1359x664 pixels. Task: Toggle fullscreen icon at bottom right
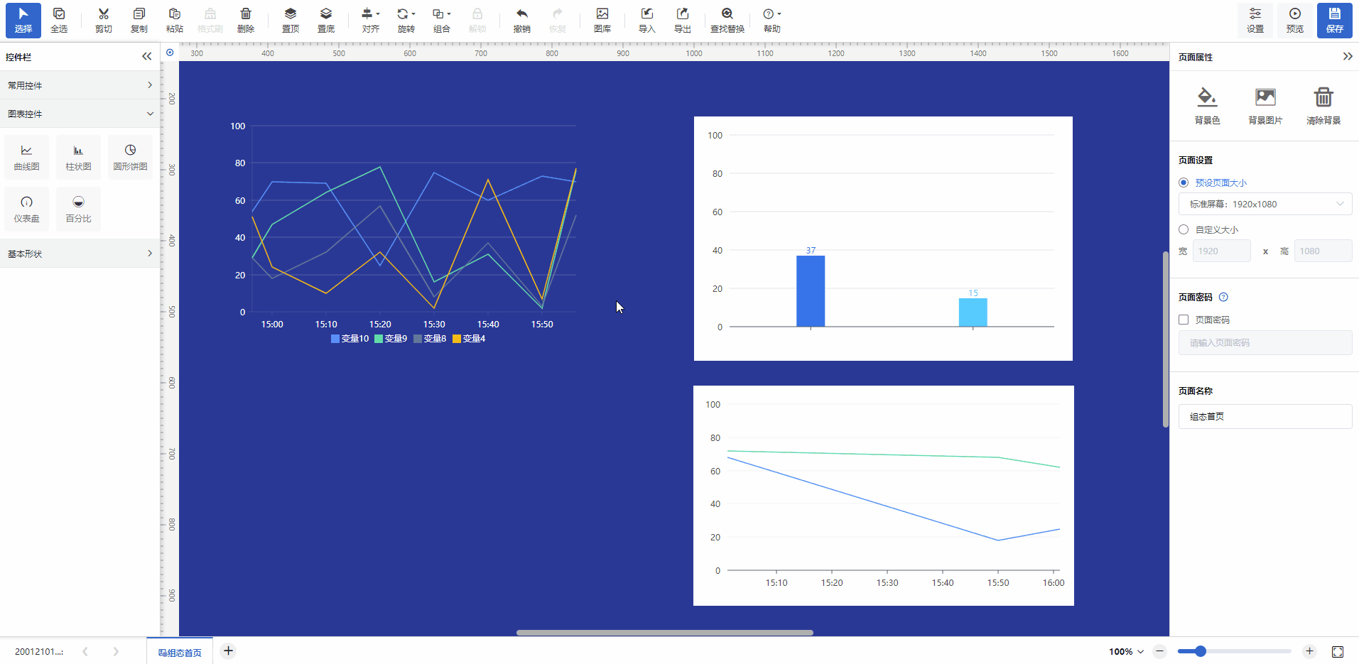coord(1338,651)
